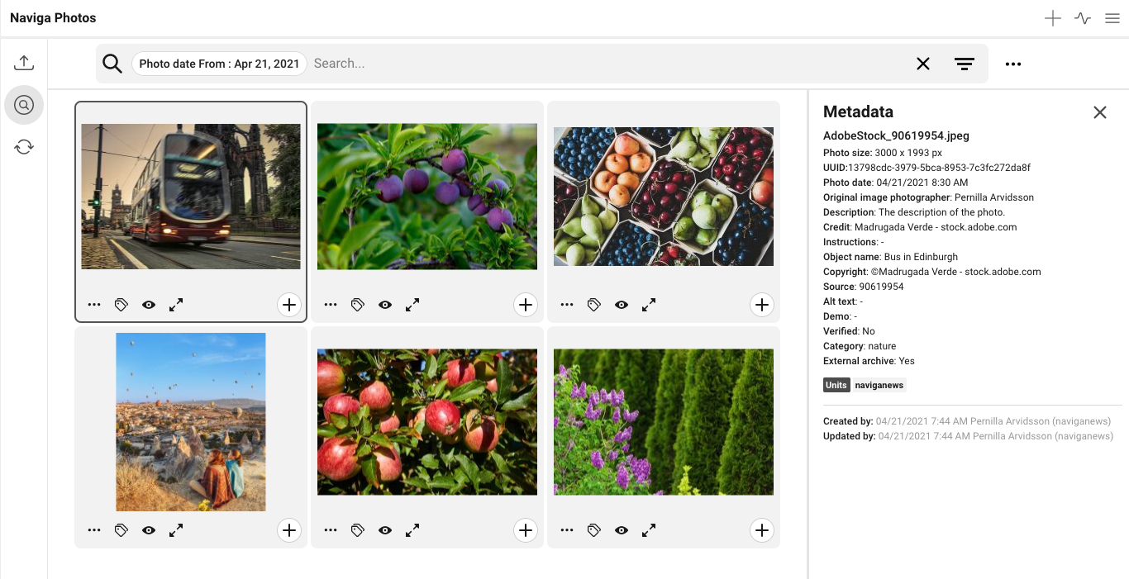The width and height of the screenshot is (1129, 579).
Task: Toggle preview eye on lilac garden photo
Action: (x=622, y=530)
